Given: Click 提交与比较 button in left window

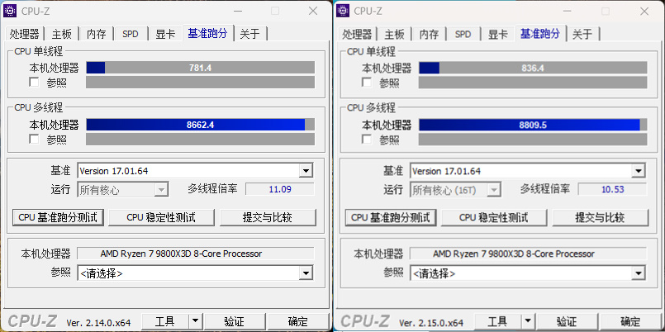Looking at the screenshot, I should (x=268, y=217).
